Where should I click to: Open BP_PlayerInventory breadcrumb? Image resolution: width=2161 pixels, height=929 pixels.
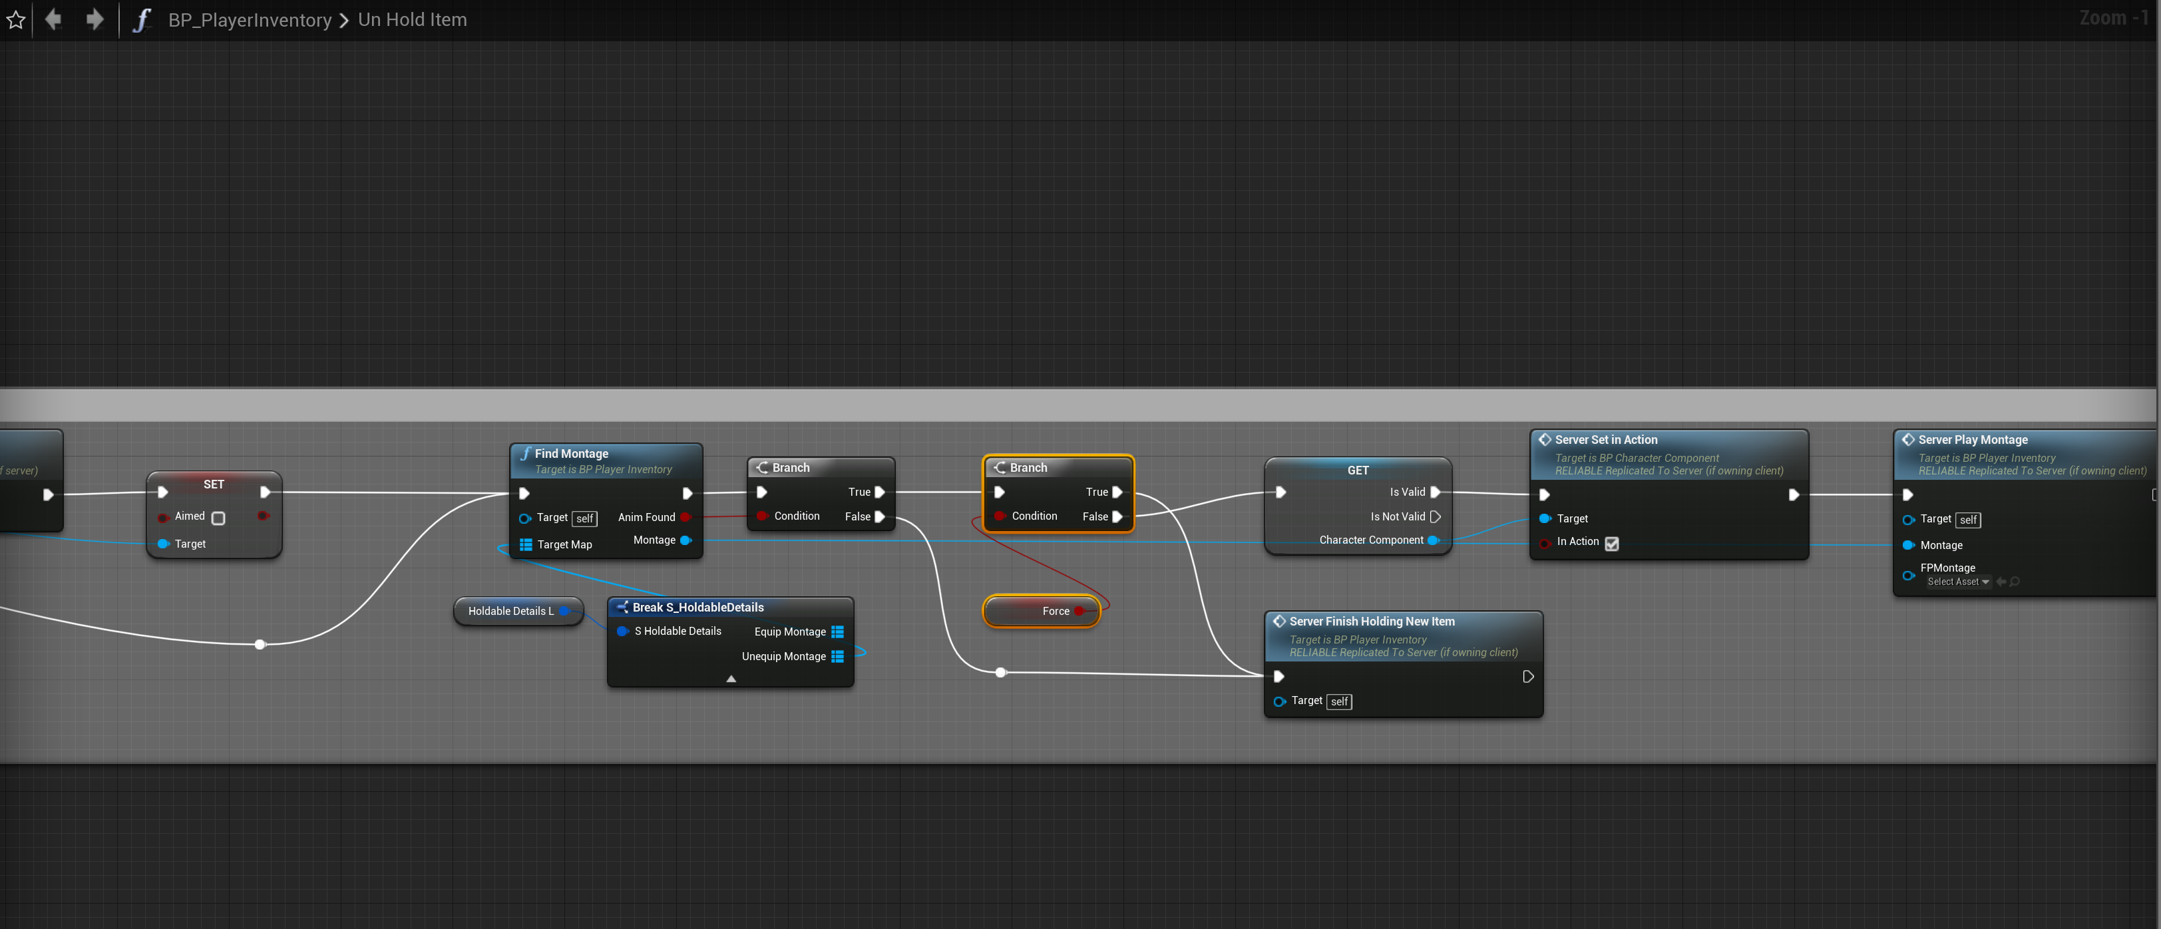[250, 20]
